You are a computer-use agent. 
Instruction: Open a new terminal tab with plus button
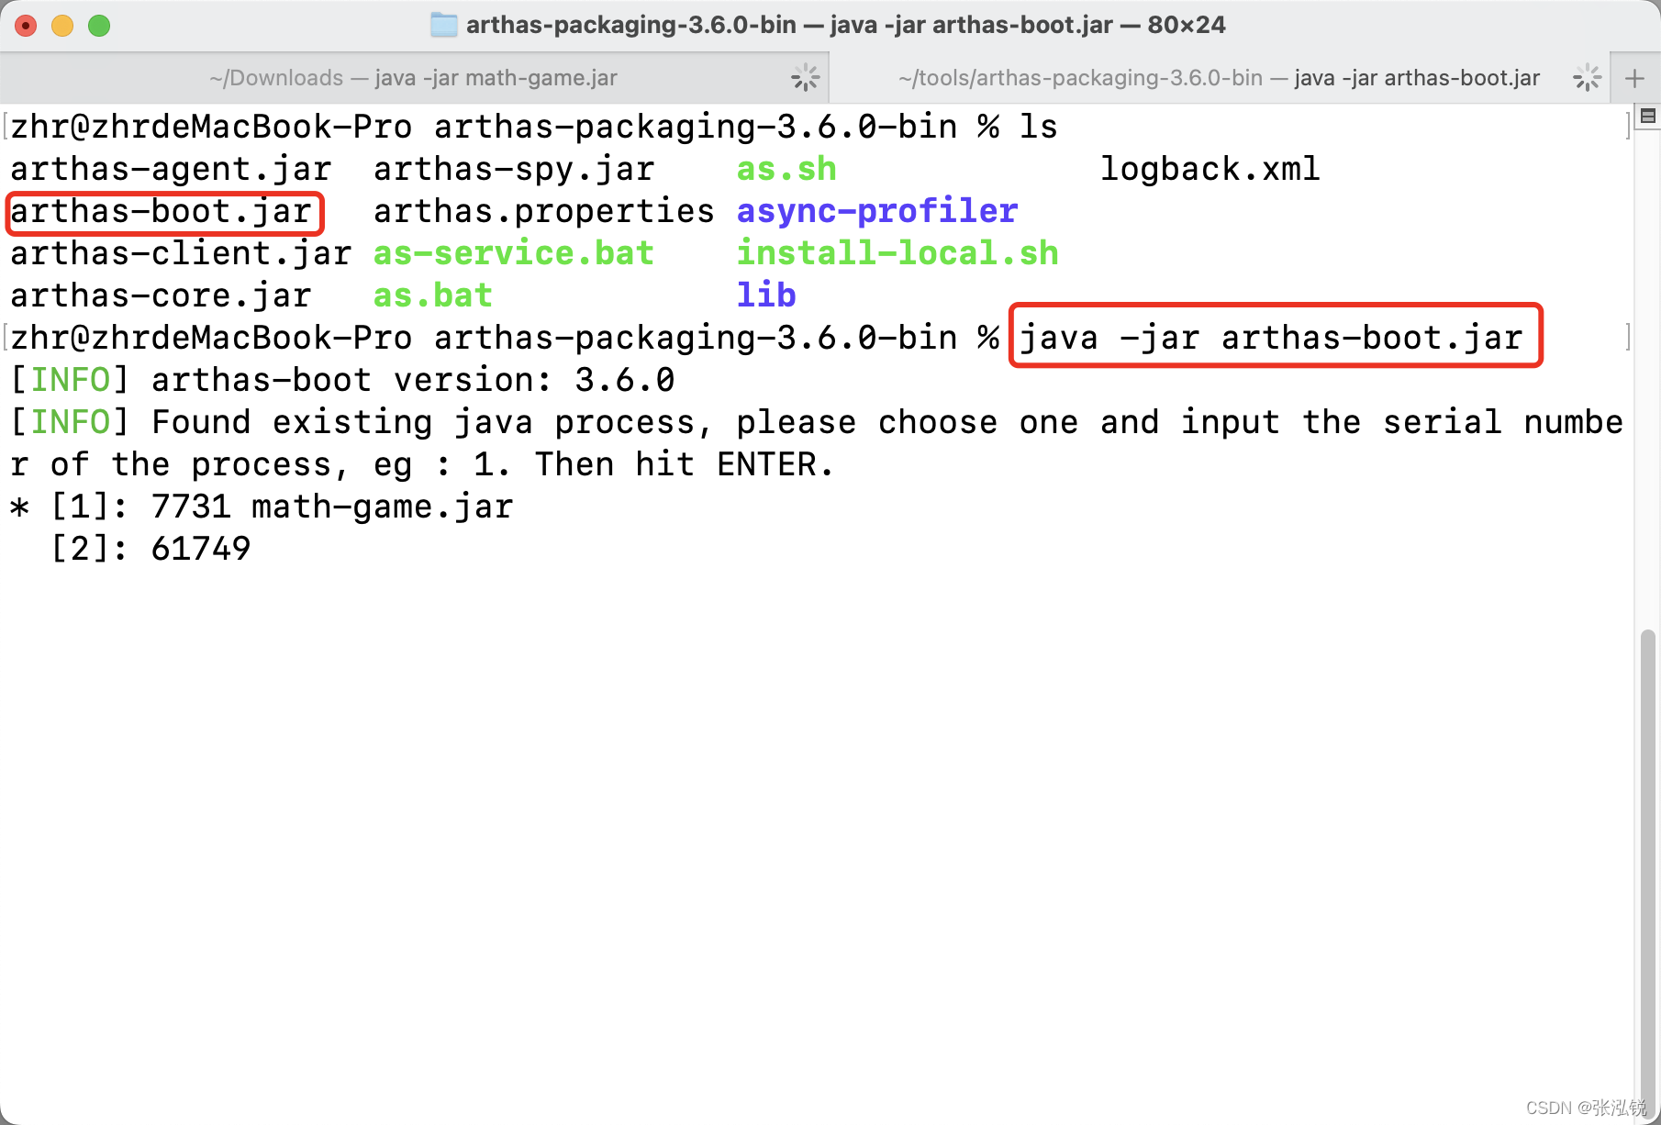[x=1634, y=78]
